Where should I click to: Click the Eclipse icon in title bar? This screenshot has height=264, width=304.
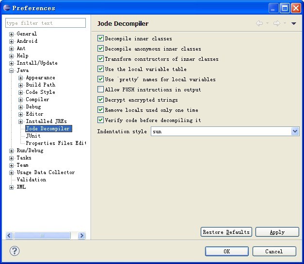(x=7, y=8)
